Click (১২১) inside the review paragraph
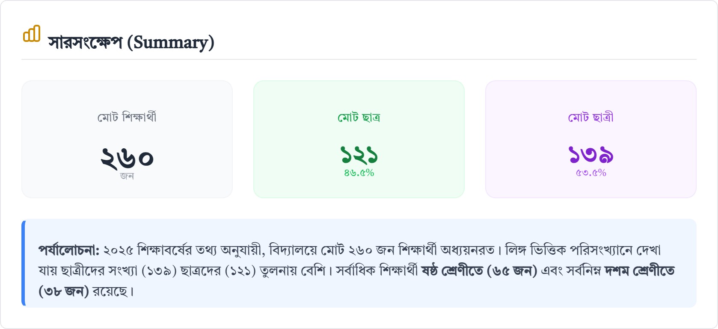718x329 pixels. 240,271
